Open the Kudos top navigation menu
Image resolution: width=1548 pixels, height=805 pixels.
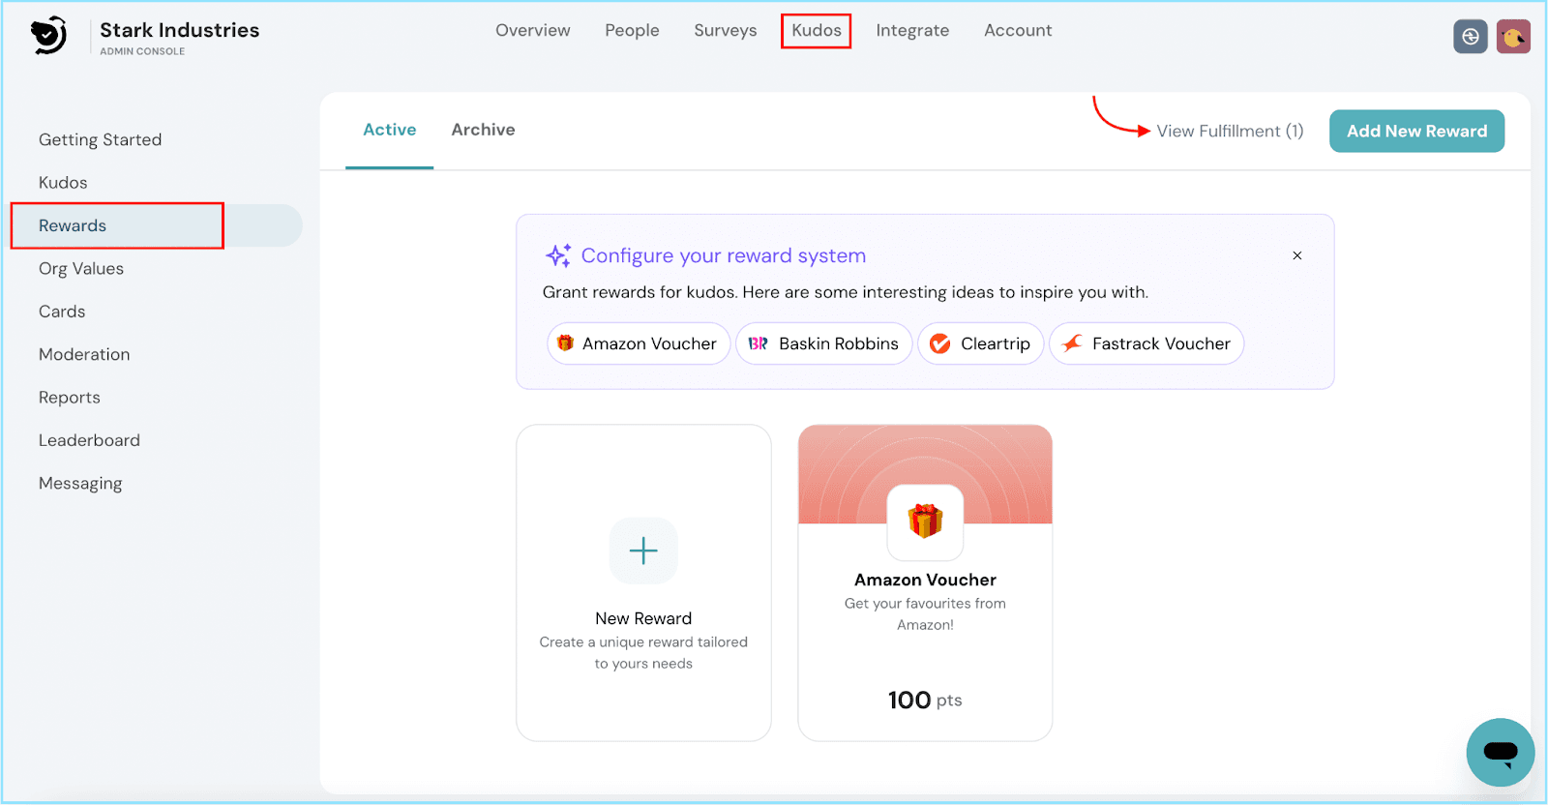click(x=816, y=30)
